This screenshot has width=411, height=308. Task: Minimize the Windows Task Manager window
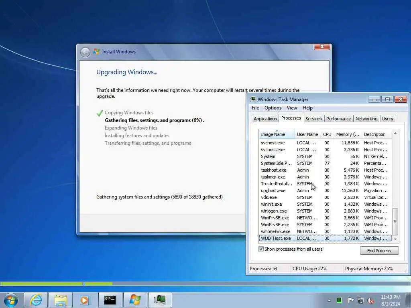(374, 99)
